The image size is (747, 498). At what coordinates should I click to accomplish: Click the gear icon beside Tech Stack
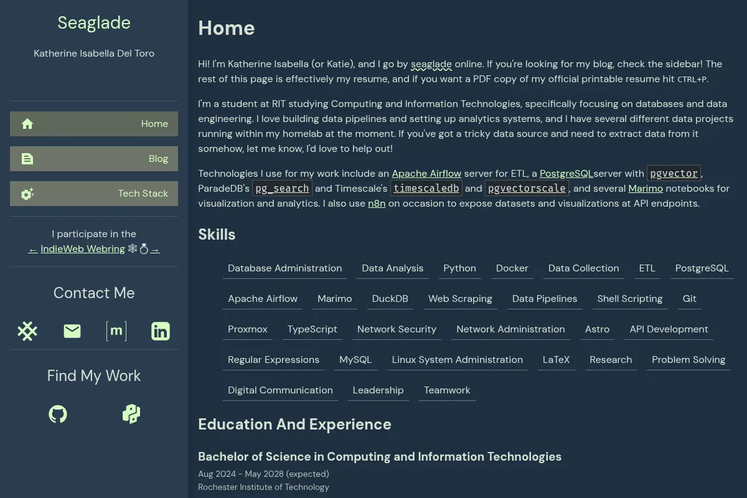(27, 194)
